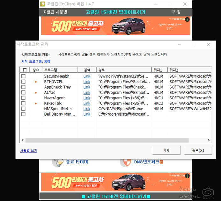Screen dimensions: 221x201
Task: Click the GoClean app icon in title bar
Action: (x=42, y=4)
